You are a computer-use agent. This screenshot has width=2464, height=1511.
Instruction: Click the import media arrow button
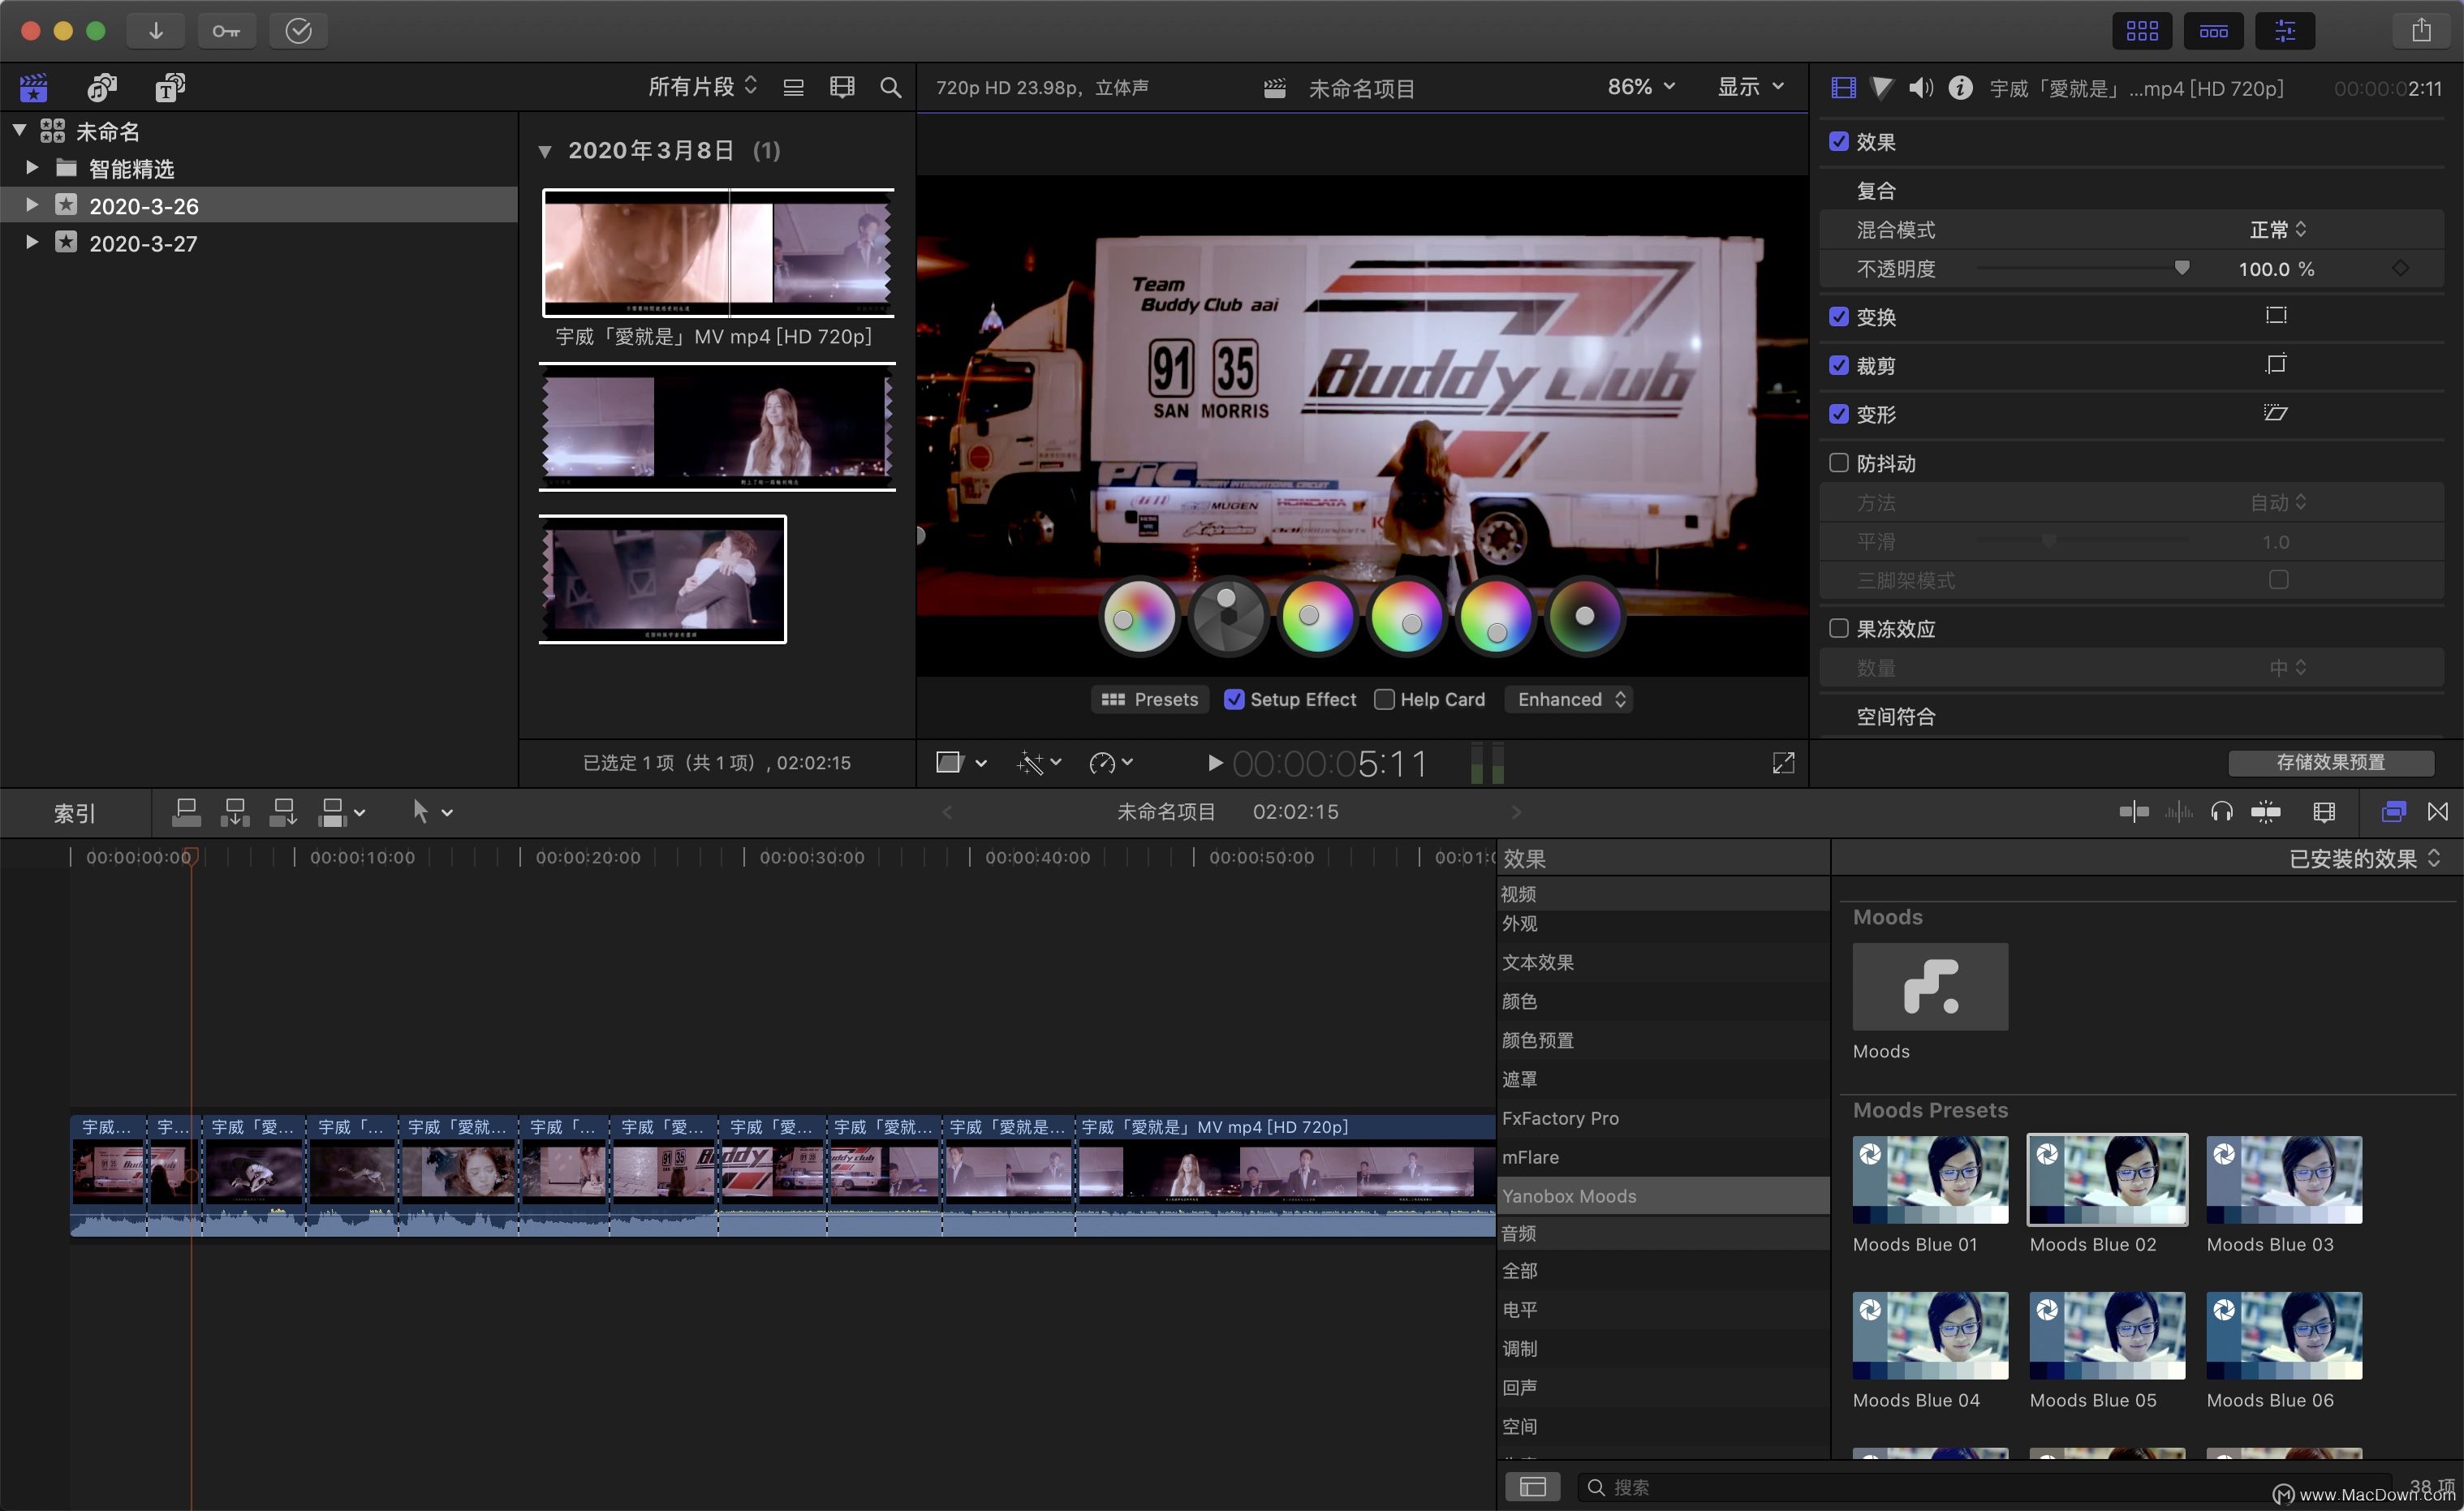156,31
